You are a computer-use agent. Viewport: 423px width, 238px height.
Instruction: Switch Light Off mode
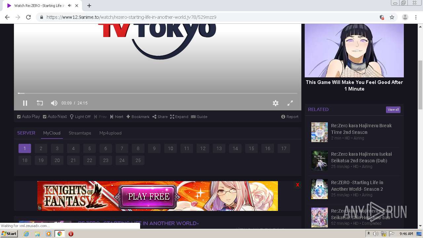tap(80, 117)
